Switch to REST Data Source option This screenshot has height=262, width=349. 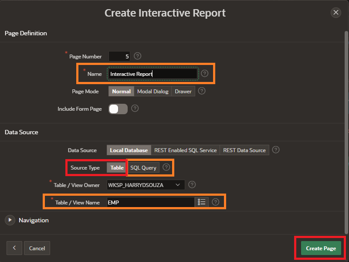(x=244, y=150)
